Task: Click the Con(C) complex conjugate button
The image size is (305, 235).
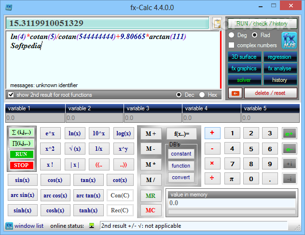Action: click(x=120, y=195)
